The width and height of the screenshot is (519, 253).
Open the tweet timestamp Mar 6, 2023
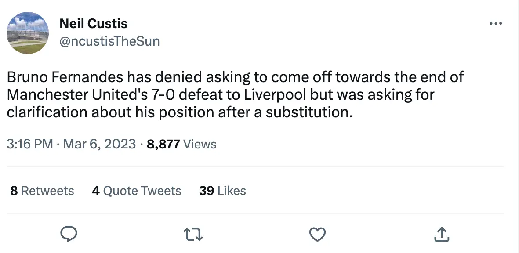(x=99, y=144)
